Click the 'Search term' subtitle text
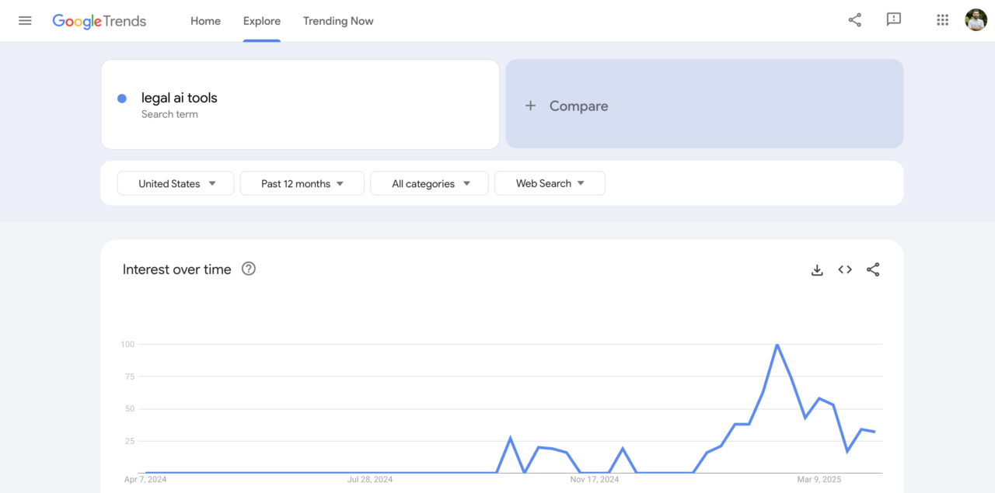995x493 pixels. click(x=169, y=114)
